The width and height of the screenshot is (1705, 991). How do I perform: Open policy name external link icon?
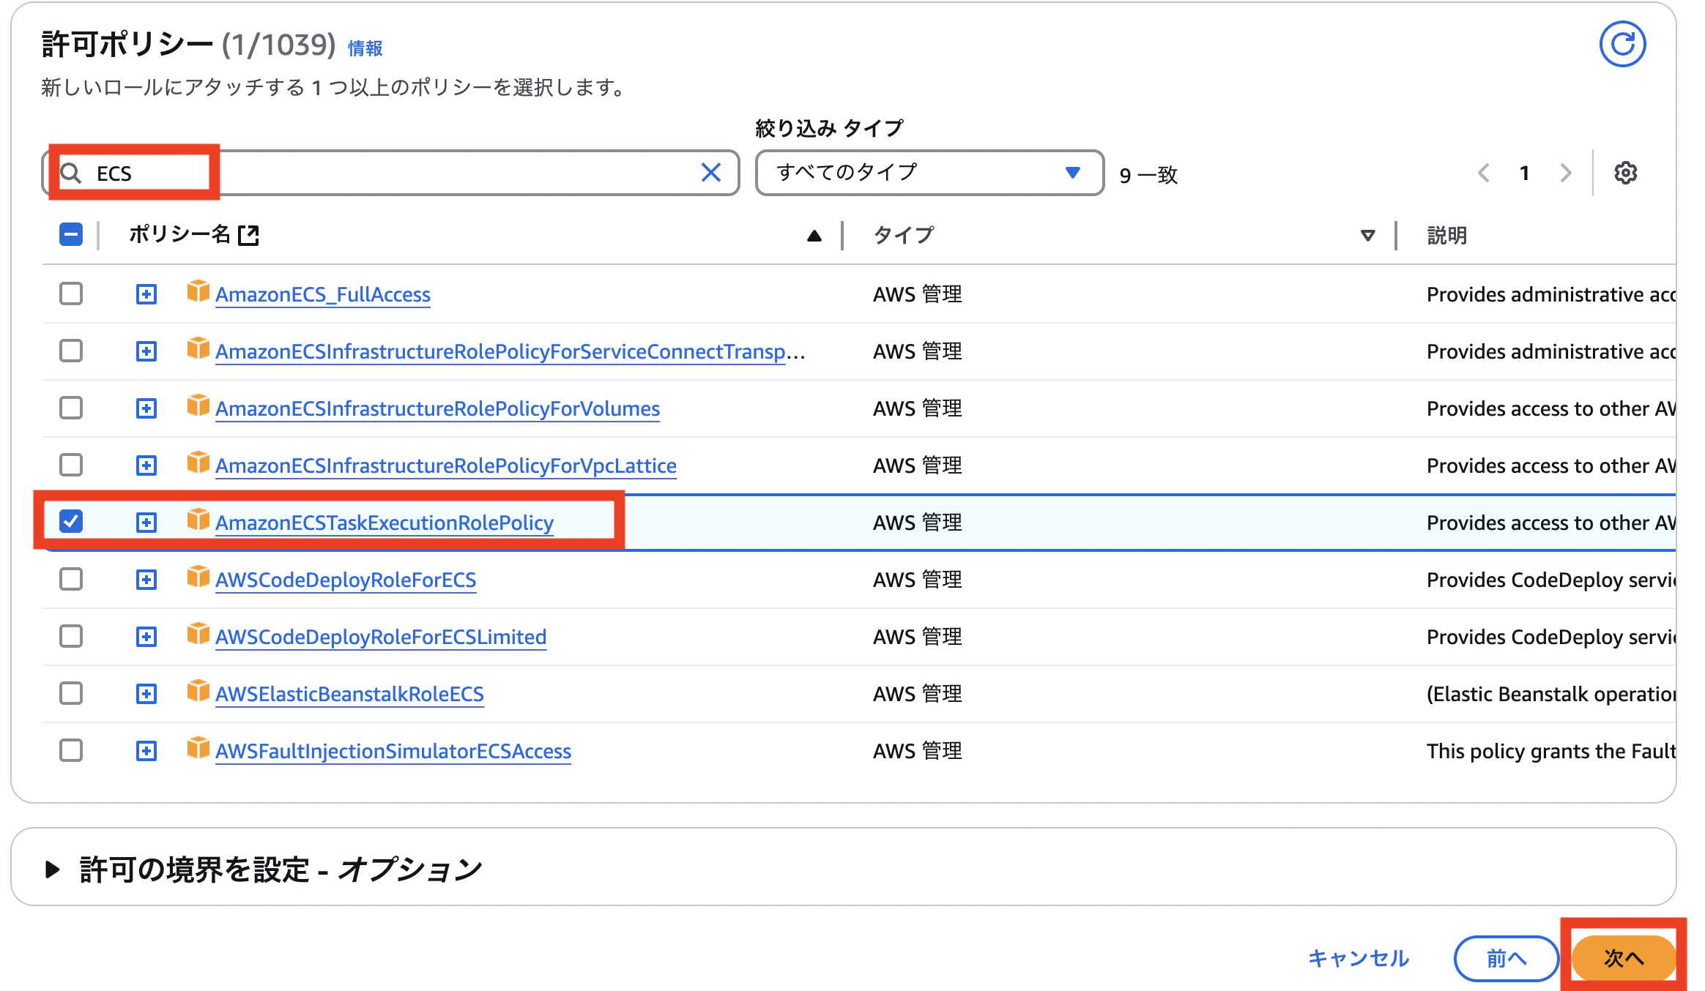tap(249, 235)
